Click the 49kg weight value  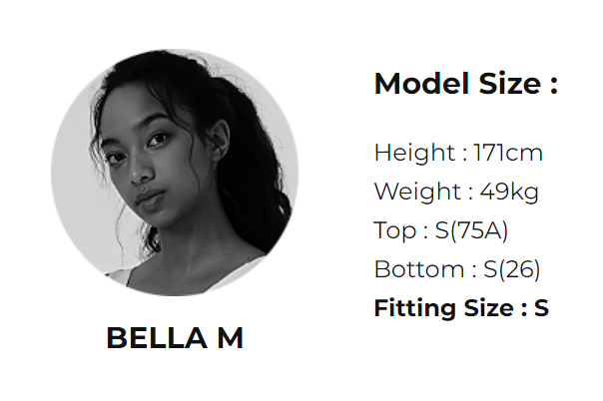tap(509, 192)
